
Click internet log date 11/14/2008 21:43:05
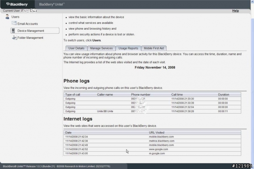(77, 154)
